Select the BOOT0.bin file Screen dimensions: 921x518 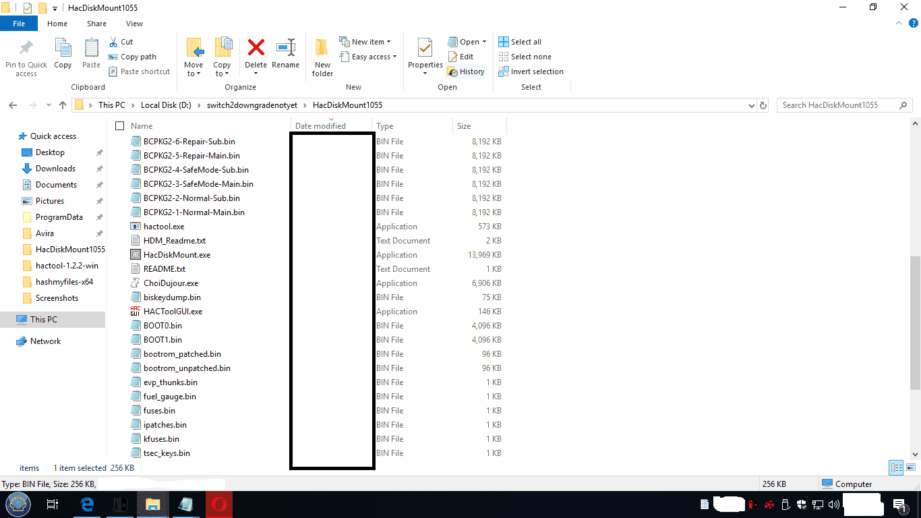point(162,326)
